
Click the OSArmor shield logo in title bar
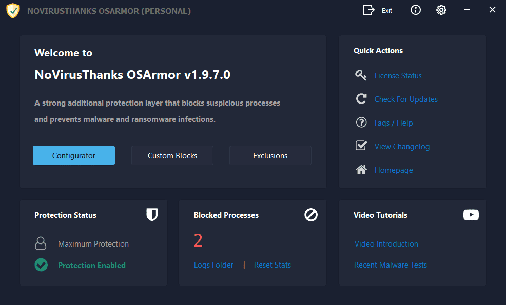(x=13, y=11)
